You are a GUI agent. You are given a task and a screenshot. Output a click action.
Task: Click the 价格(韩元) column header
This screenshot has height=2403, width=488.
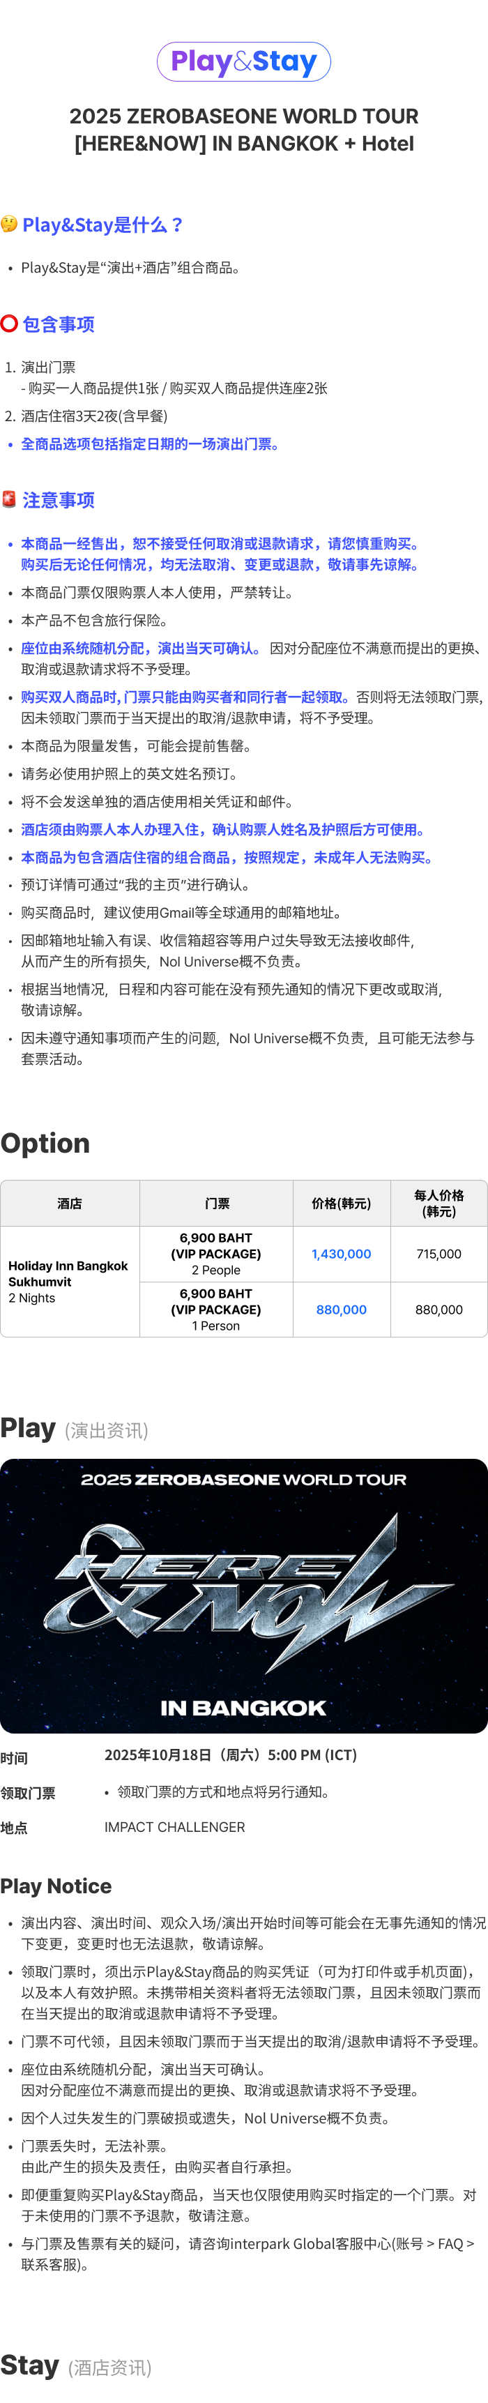(x=342, y=1204)
